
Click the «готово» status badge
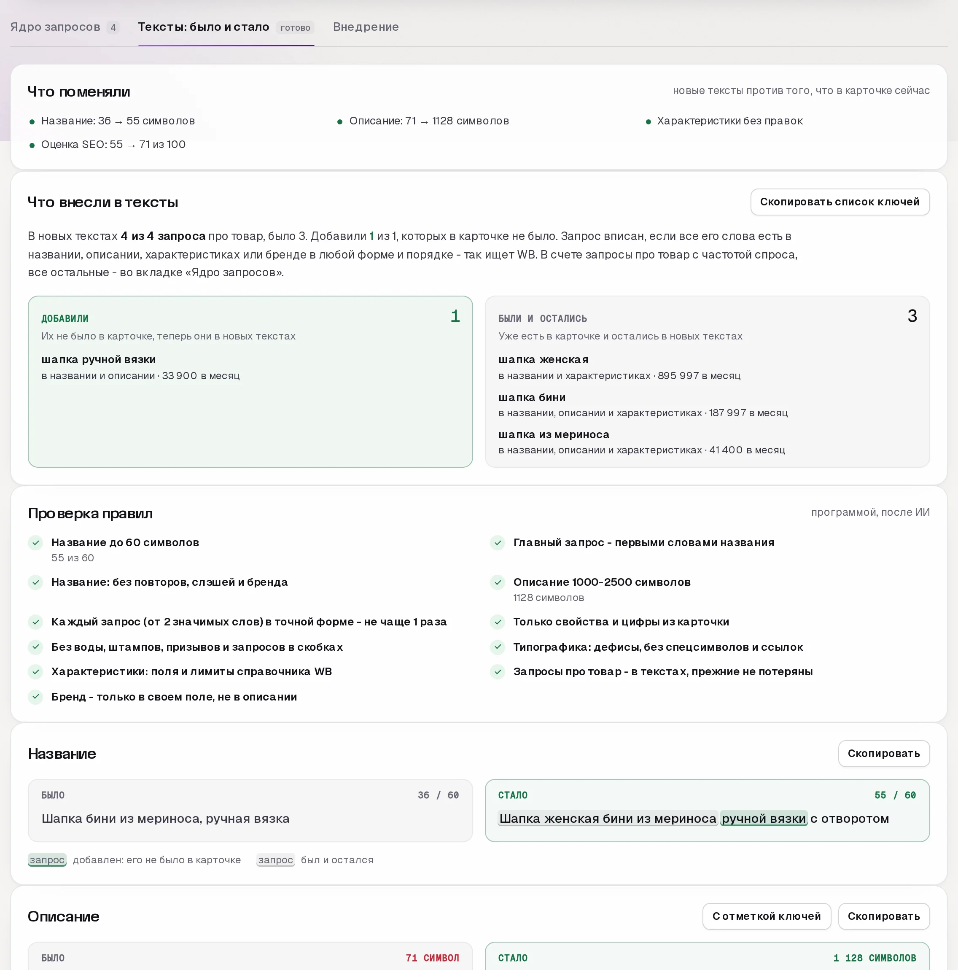[295, 27]
